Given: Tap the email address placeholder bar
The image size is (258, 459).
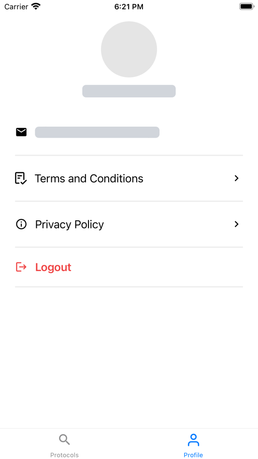Looking at the screenshot, I should pyautogui.click(x=97, y=132).
